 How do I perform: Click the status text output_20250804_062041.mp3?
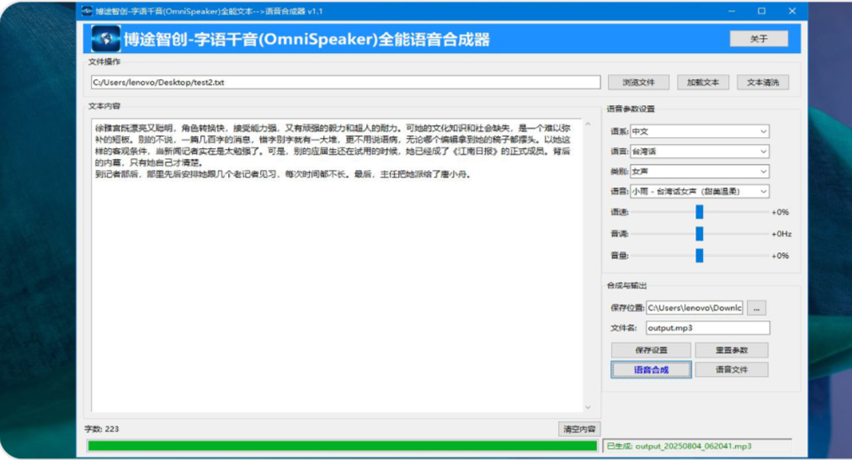point(694,446)
